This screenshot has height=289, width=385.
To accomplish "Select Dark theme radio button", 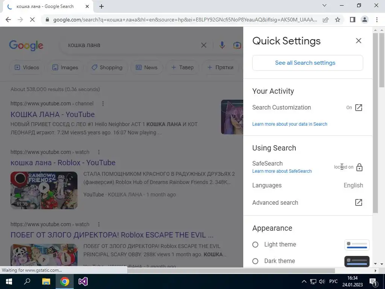I will 255,261.
